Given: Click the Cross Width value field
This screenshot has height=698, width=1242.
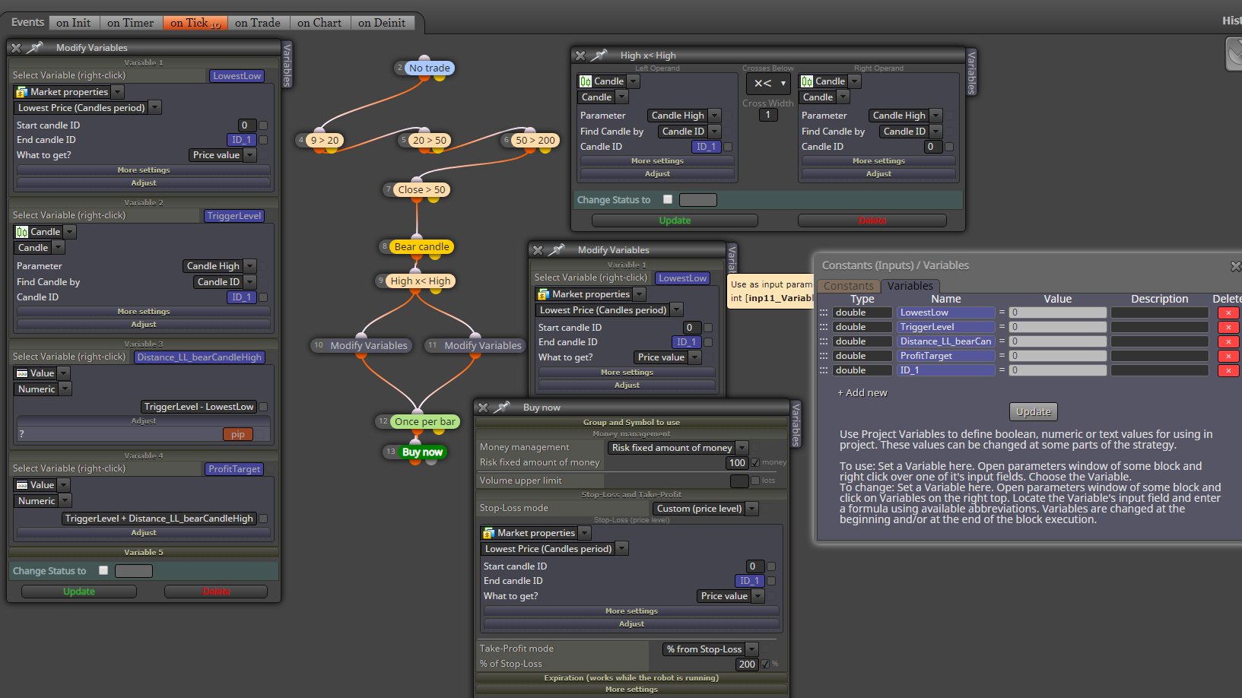Looking at the screenshot, I should coord(768,116).
